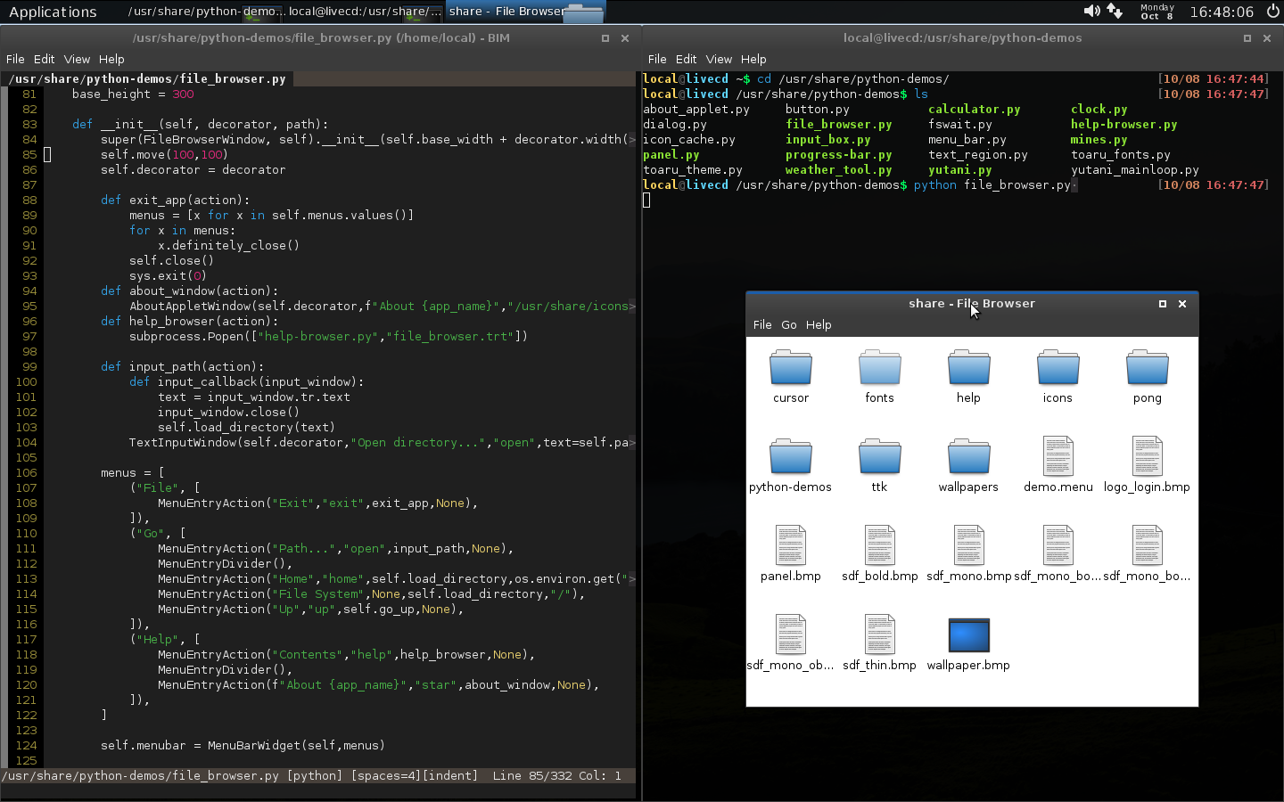Open the pong folder icon
The image size is (1284, 802).
(x=1147, y=367)
